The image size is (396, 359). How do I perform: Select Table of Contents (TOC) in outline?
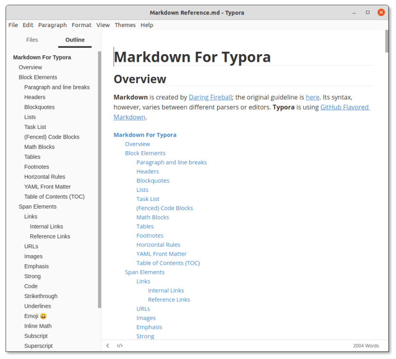(x=54, y=197)
